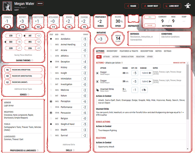The width and height of the screenshot is (195, 153).
Task: Filter actions by Other
Action: [150, 57]
